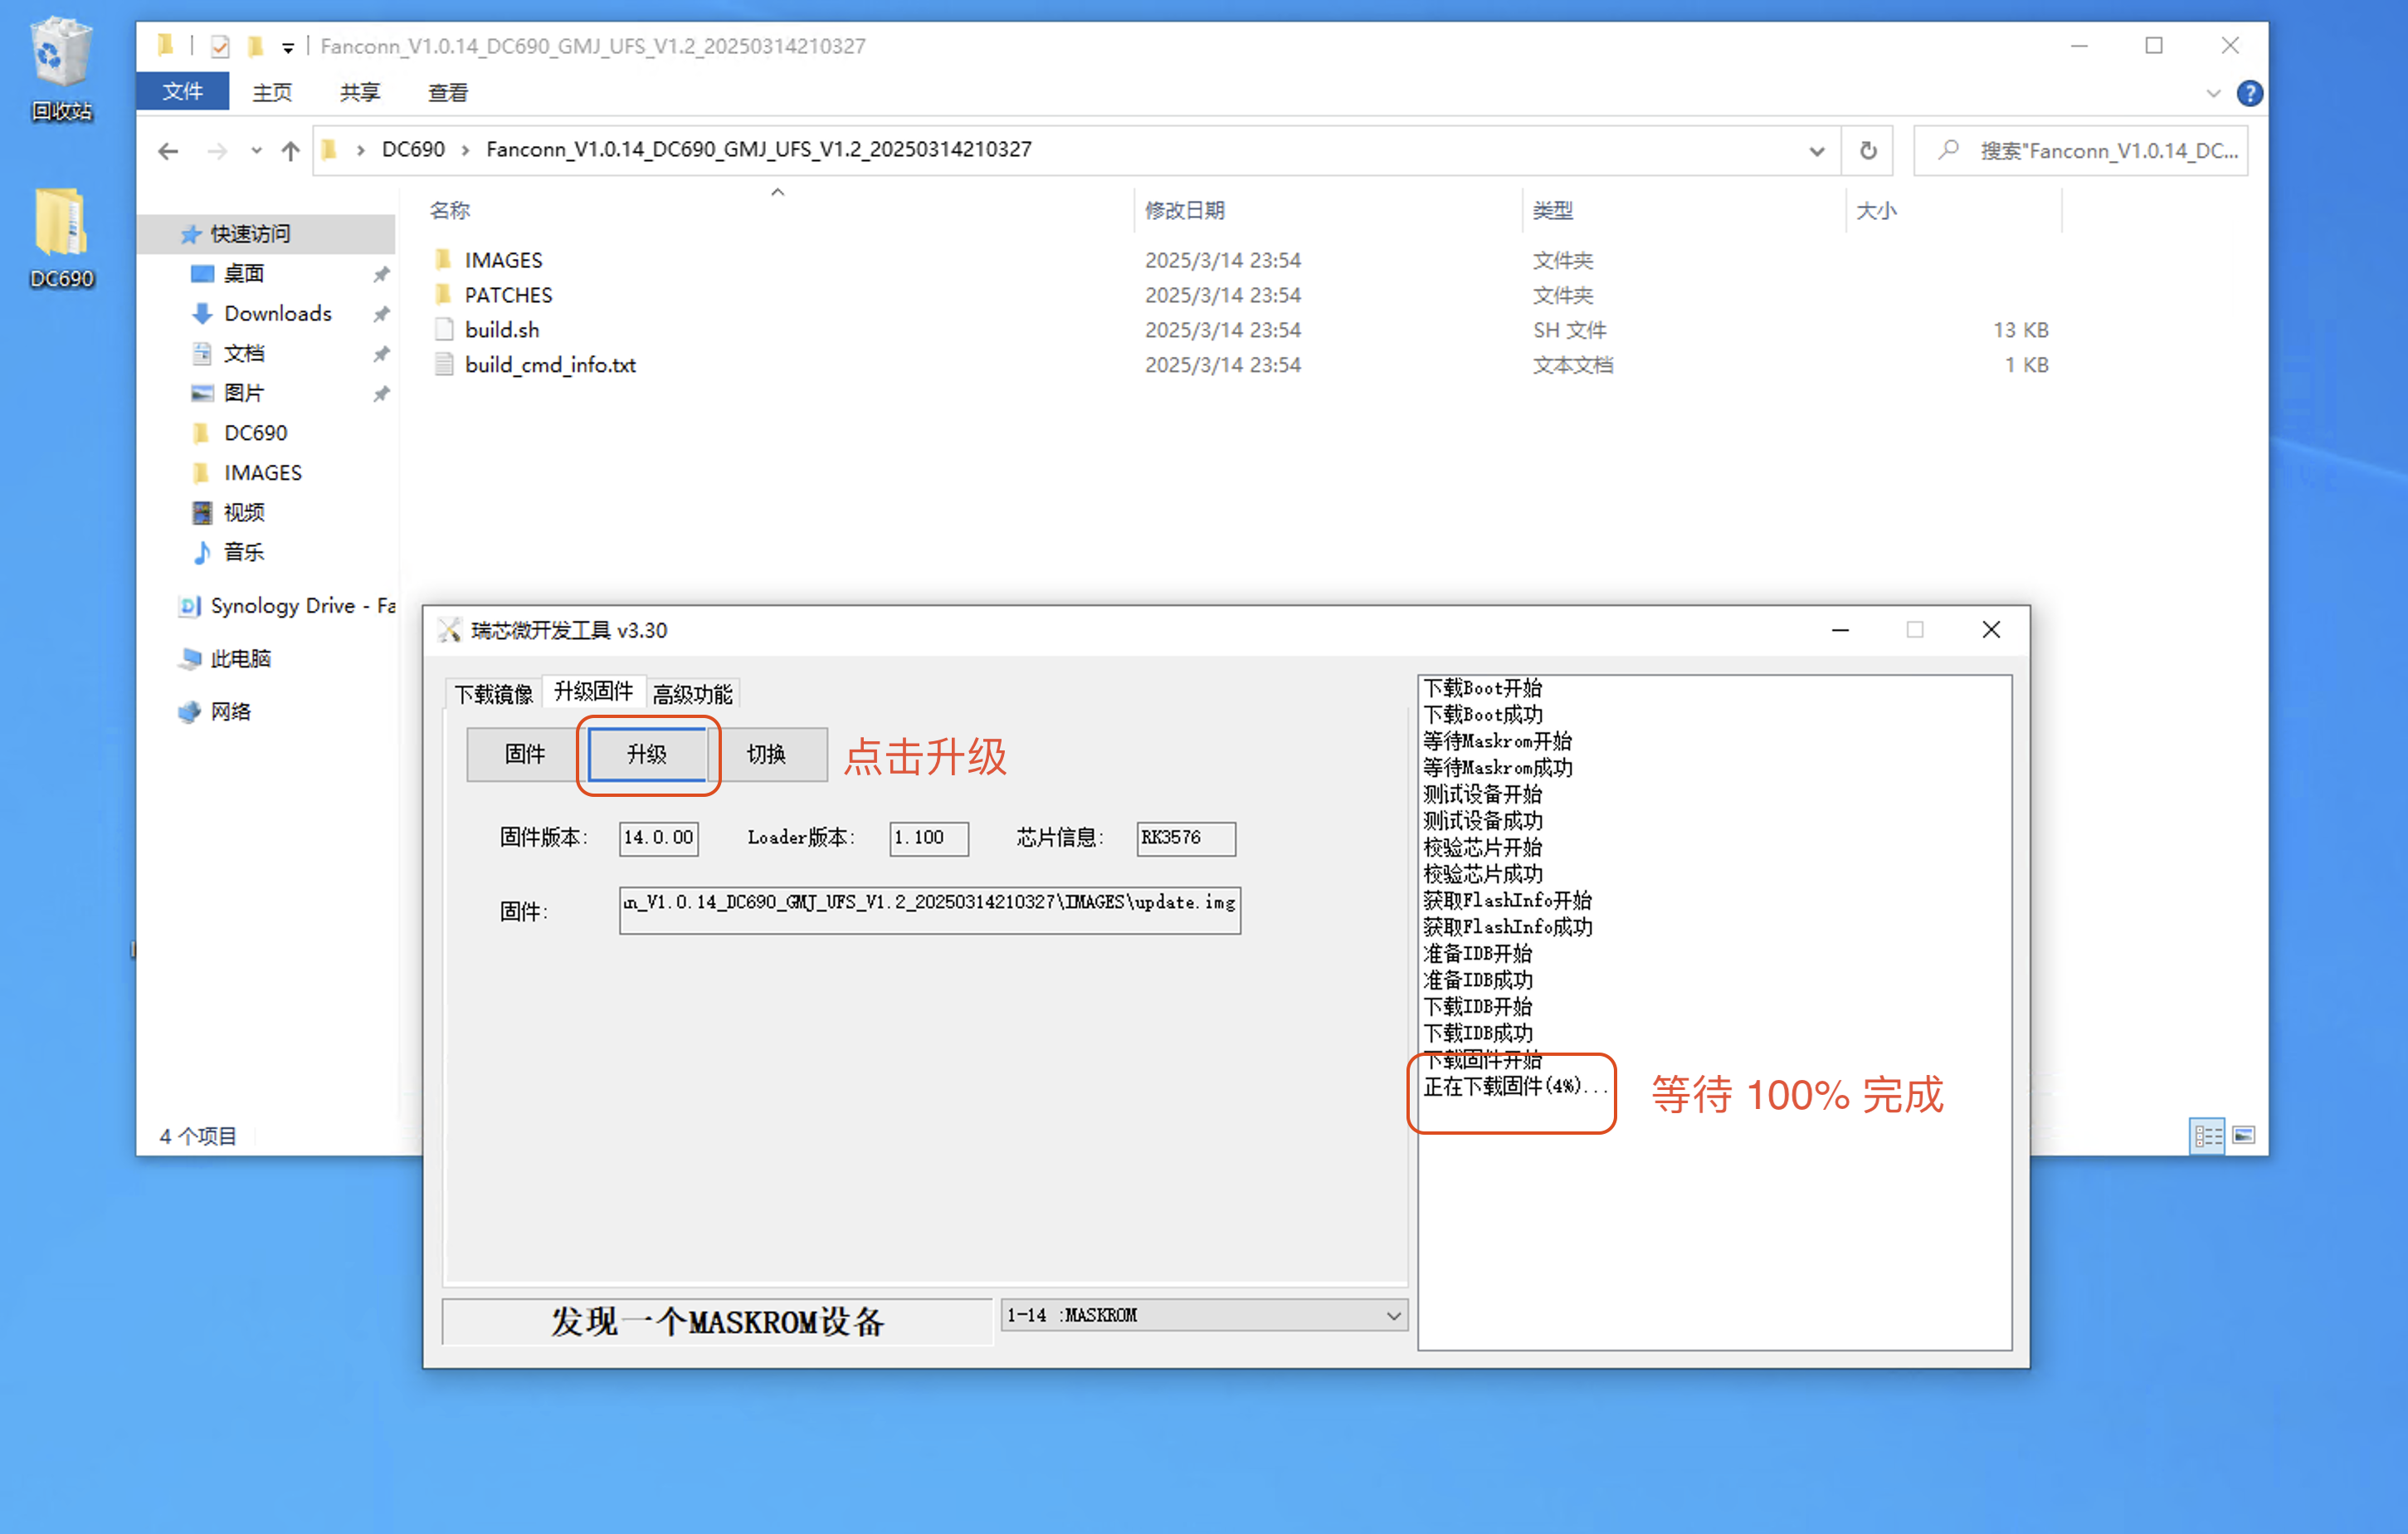Click the 升级 button
The width and height of the screenshot is (2408, 1534).
(647, 754)
